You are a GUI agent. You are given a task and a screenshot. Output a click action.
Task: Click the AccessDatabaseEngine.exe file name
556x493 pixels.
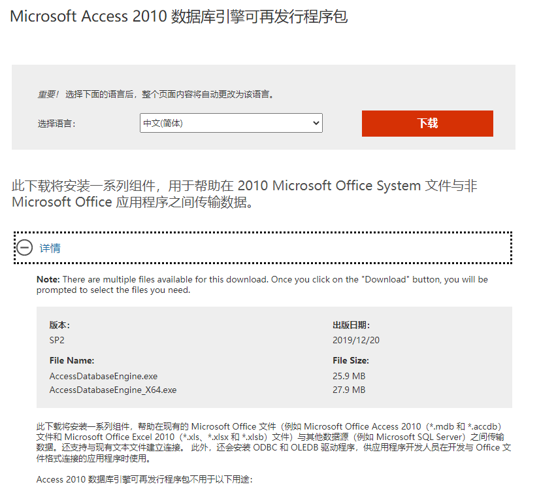(103, 376)
